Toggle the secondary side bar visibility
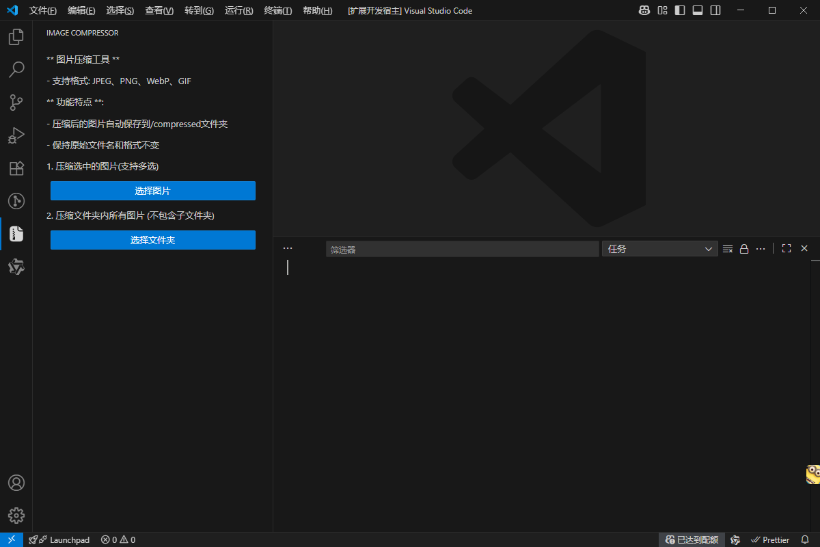 715,10
